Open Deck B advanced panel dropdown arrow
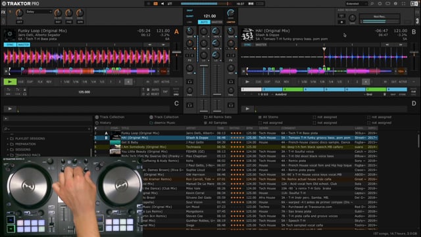421x237 pixels. click(x=414, y=82)
